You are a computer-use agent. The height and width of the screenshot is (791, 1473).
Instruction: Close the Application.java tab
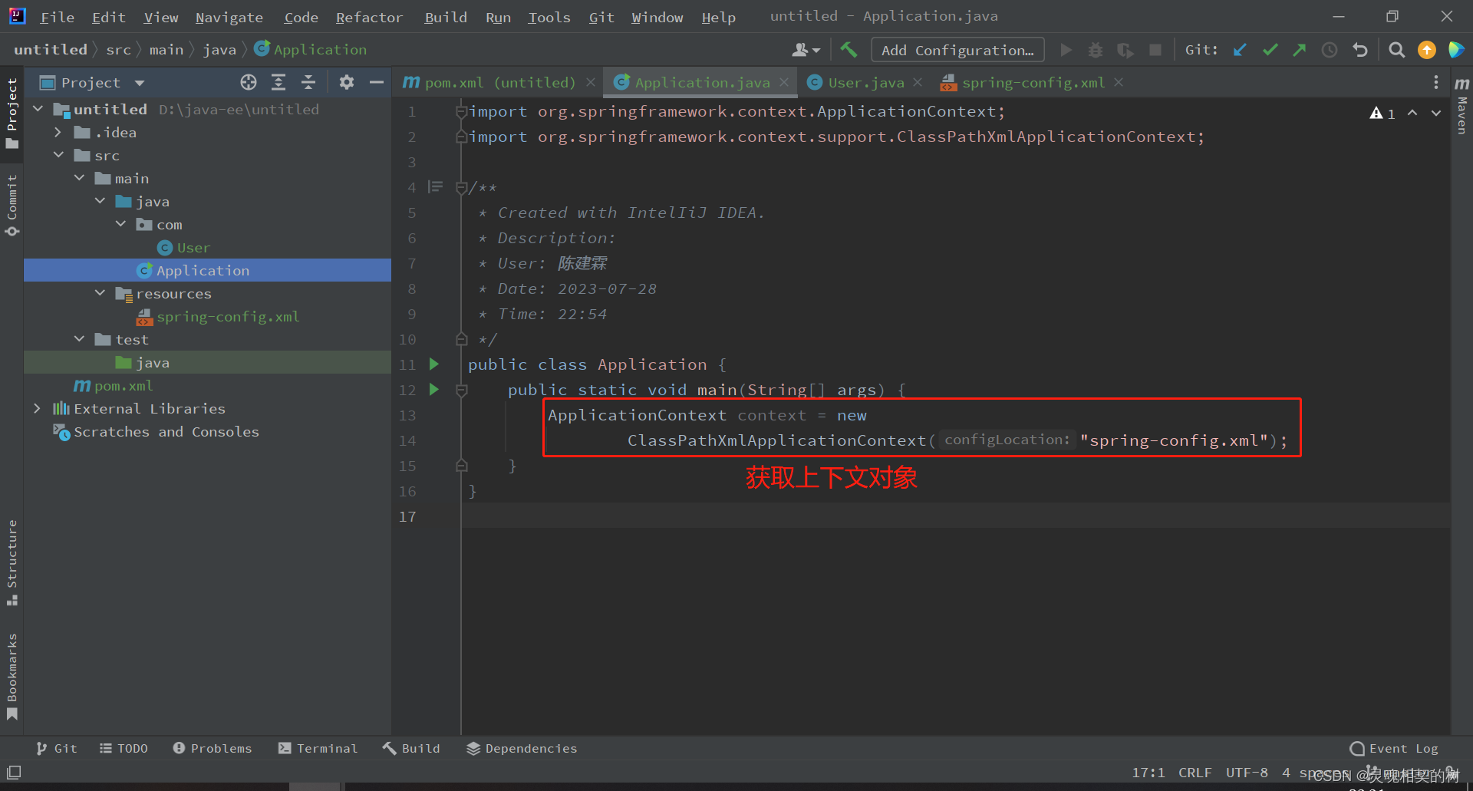tap(784, 82)
